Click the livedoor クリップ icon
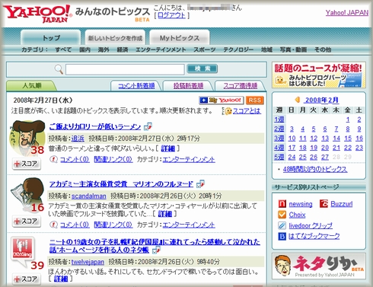Viewport: 373px width, 287px height. tap(282, 225)
